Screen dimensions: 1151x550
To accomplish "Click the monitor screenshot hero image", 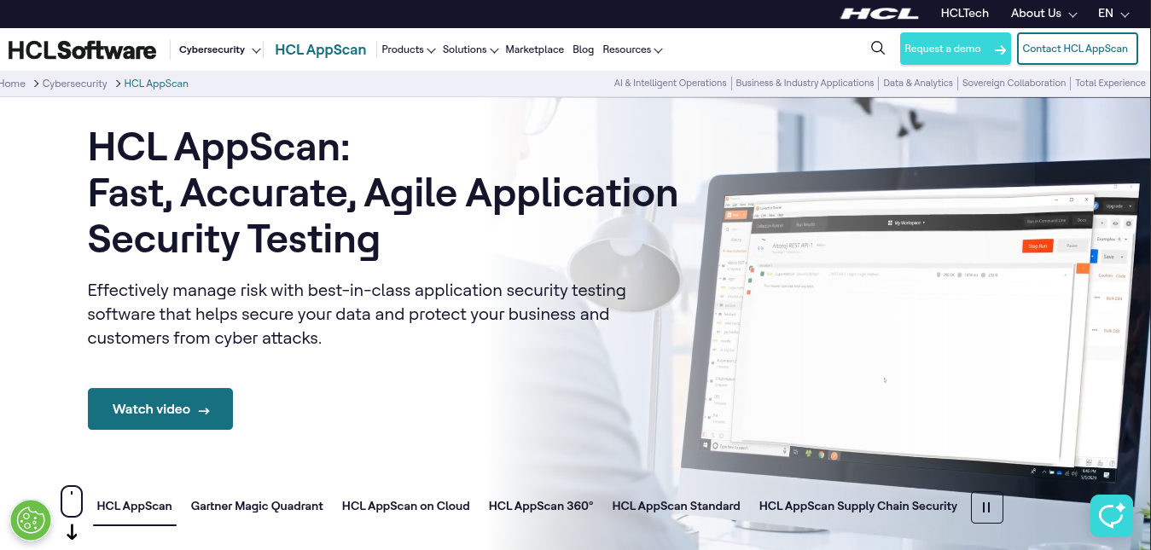I will pyautogui.click(x=917, y=333).
